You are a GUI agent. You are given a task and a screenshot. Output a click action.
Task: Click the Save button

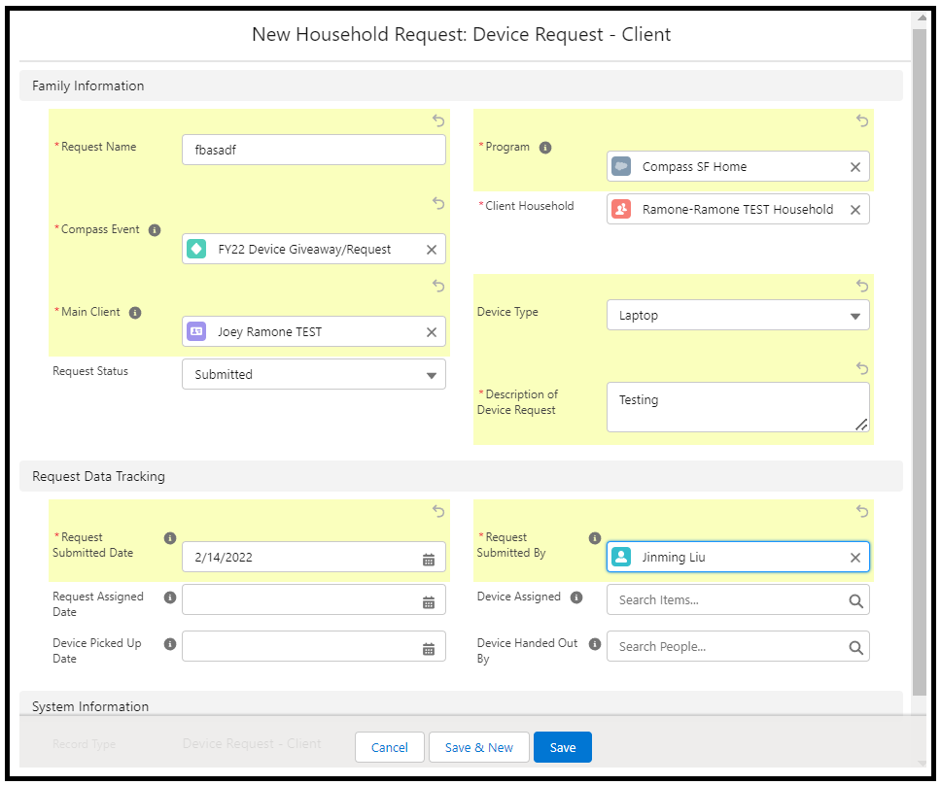pyautogui.click(x=562, y=747)
